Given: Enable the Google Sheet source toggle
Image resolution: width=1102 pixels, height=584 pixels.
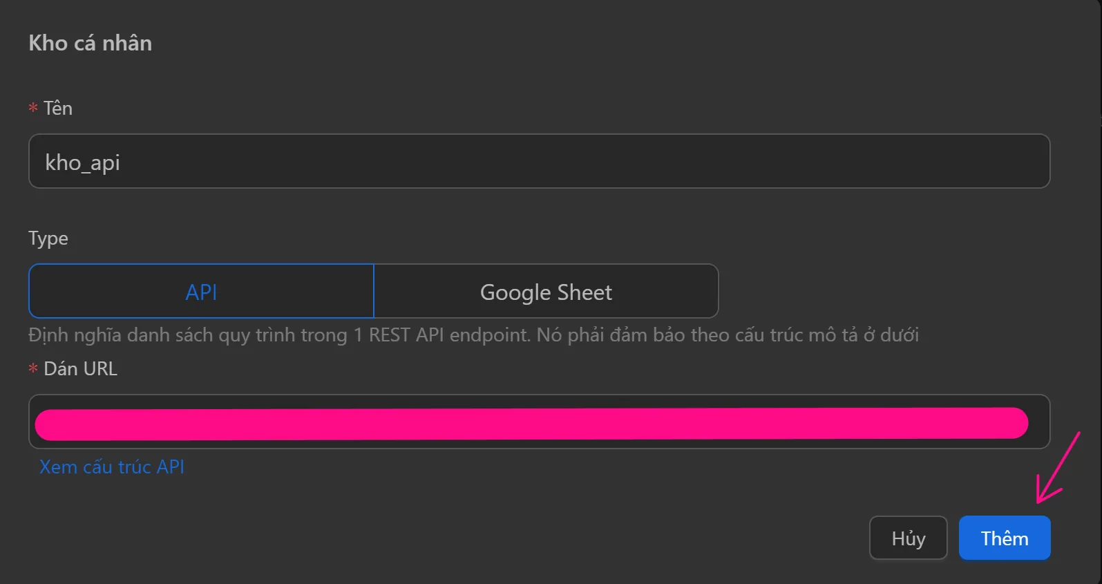Looking at the screenshot, I should 545,291.
